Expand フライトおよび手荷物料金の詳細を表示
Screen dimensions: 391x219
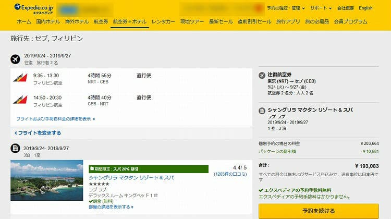click(56, 119)
